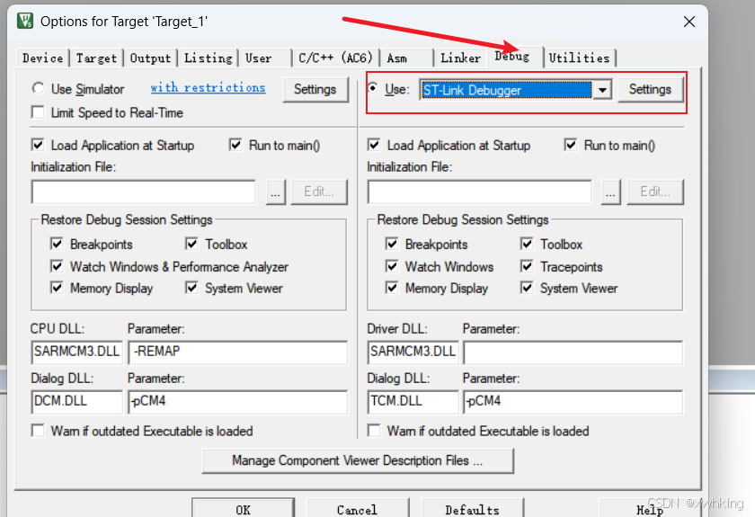755x517 pixels.
Task: Open the Target tab
Action: 96,58
